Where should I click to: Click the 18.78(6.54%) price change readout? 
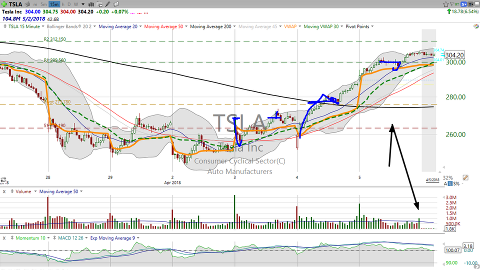coord(464,11)
